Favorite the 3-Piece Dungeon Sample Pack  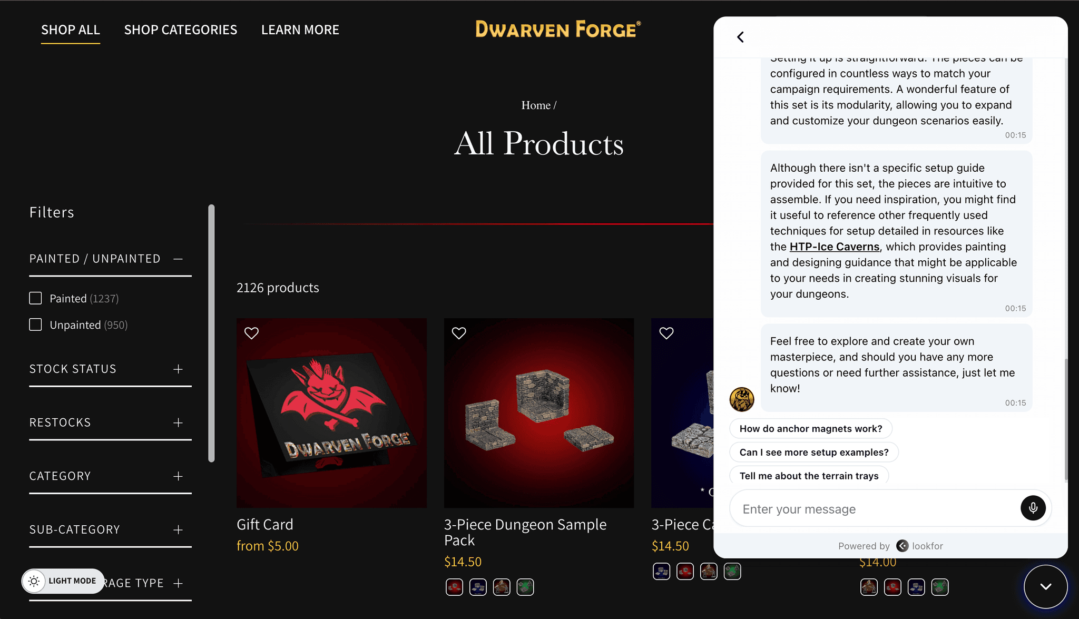[459, 333]
